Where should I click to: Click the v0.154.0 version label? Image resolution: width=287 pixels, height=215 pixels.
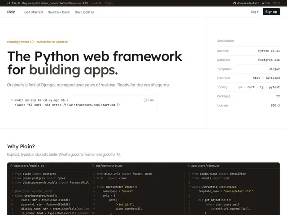click(x=13, y=3)
